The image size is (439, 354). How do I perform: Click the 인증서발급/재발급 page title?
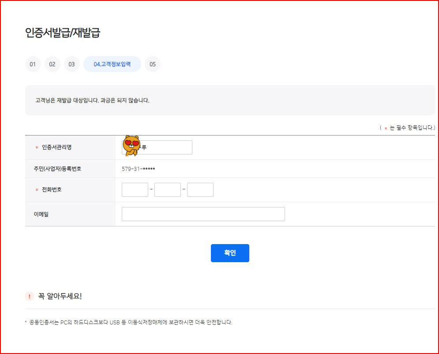pos(64,31)
